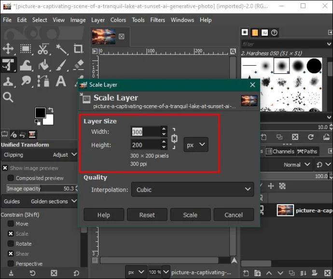This screenshot has height=279, width=333.
Task: Select the Clone stamp tool
Action: (8, 82)
